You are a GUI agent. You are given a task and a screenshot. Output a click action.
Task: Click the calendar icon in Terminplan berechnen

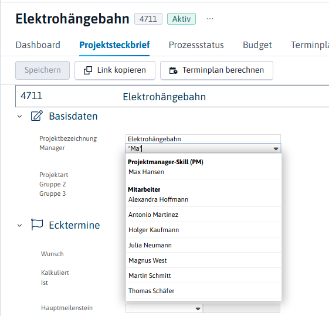click(x=174, y=70)
